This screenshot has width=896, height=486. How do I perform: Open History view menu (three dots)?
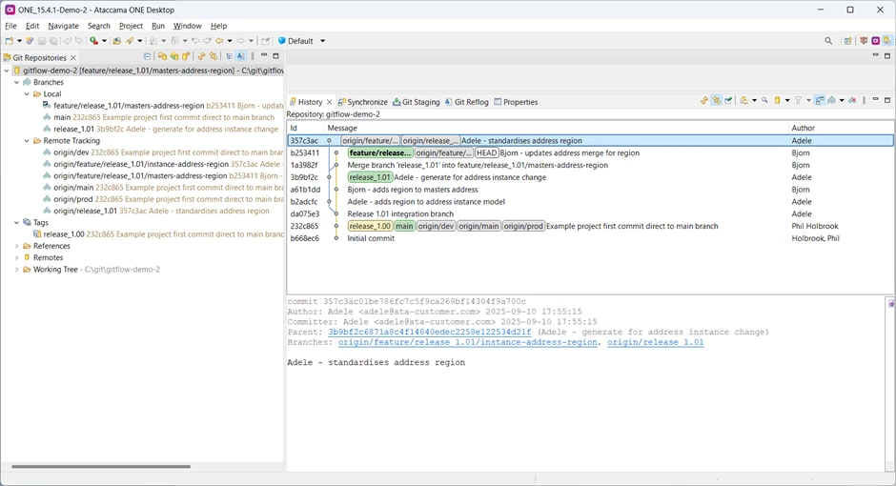864,100
